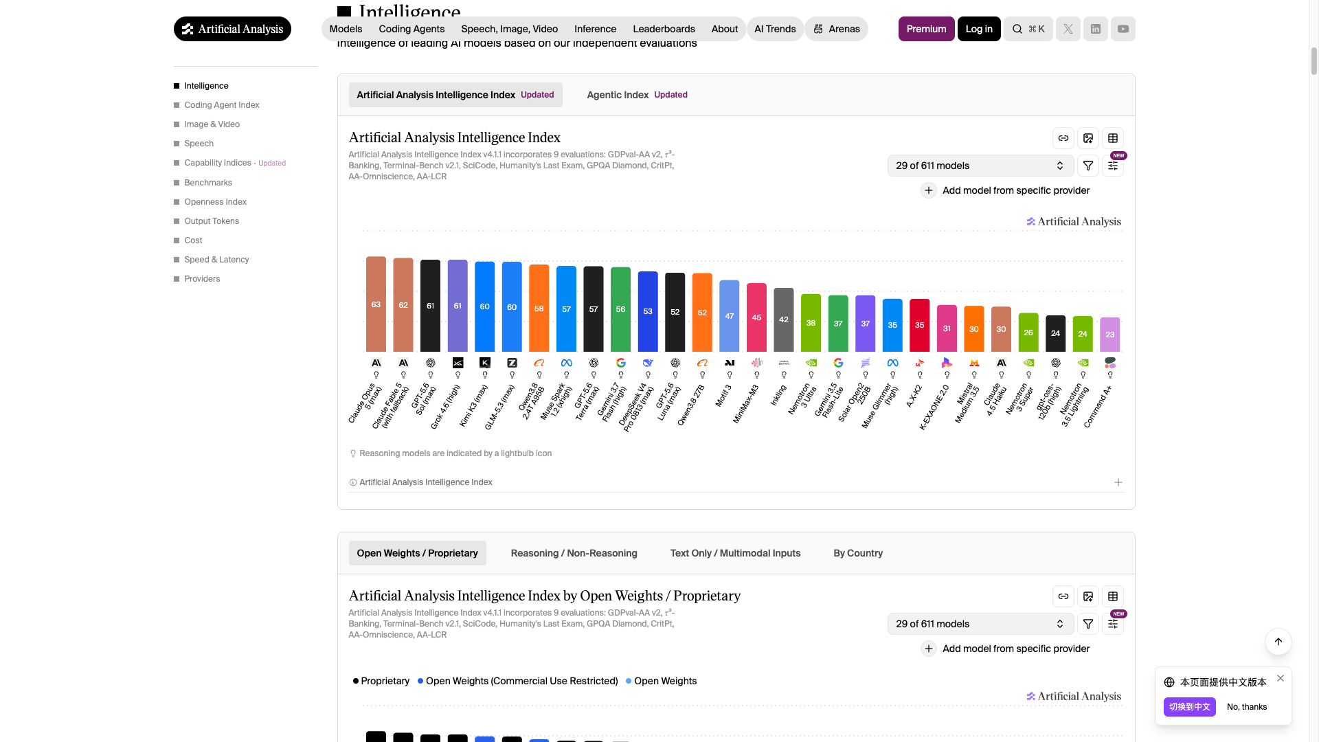Show table view icon for Open Weights chart
The height and width of the screenshot is (742, 1319).
tap(1112, 596)
